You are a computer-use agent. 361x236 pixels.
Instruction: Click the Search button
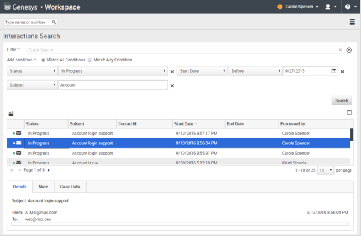(341, 101)
